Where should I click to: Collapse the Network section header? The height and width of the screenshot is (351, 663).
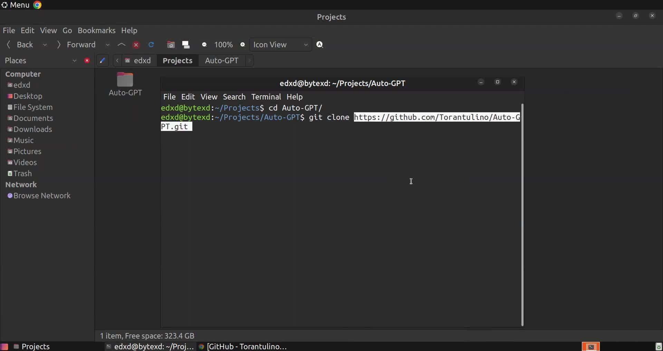click(x=21, y=184)
